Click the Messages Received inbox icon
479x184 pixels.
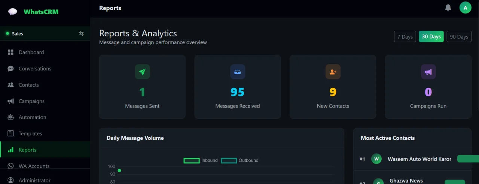point(238,72)
